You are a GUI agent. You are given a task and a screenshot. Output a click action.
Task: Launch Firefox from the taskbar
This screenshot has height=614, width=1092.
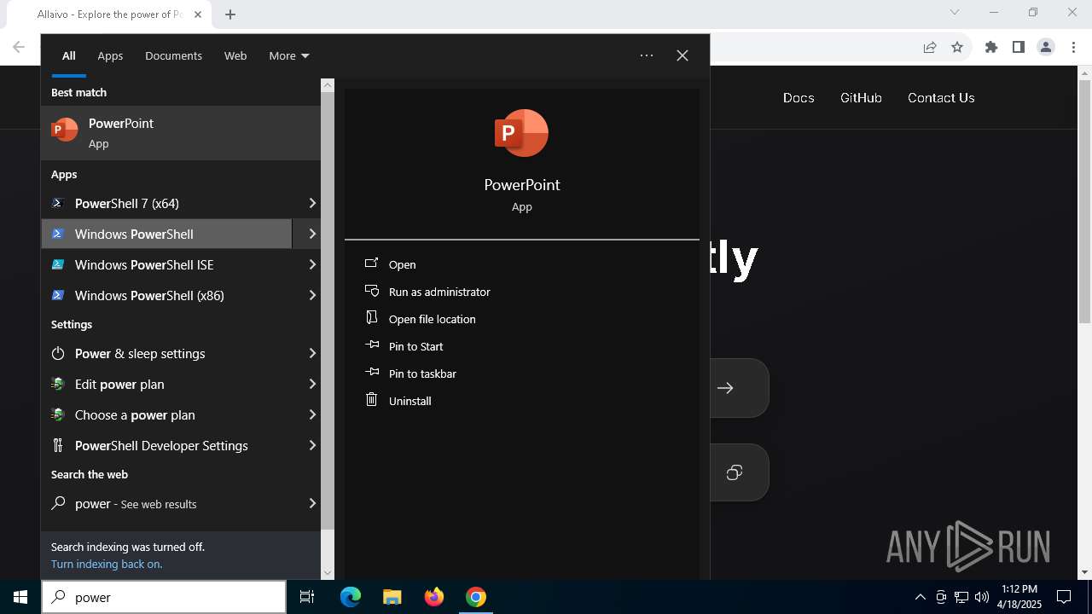tap(434, 597)
